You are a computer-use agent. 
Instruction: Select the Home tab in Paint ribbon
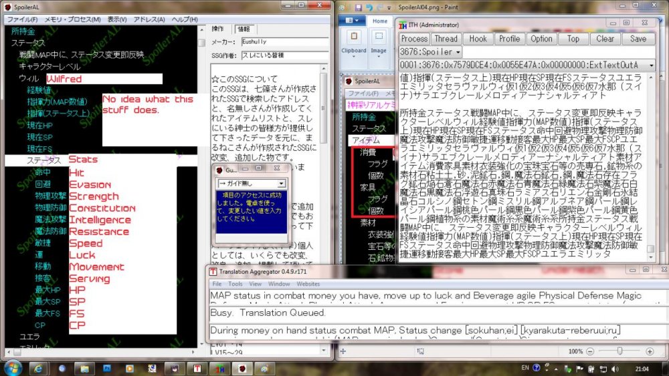click(x=379, y=21)
